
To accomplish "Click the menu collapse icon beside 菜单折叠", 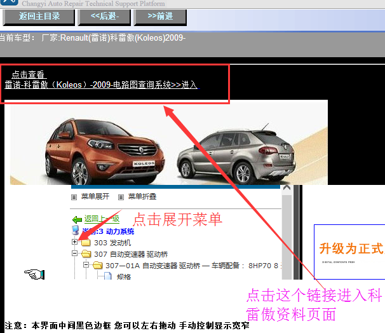I will point(121,197).
